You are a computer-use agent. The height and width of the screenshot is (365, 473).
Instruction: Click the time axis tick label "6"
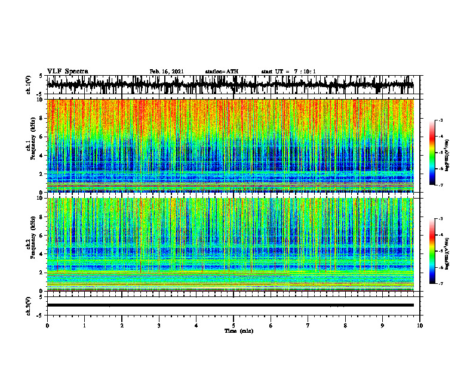(271, 326)
